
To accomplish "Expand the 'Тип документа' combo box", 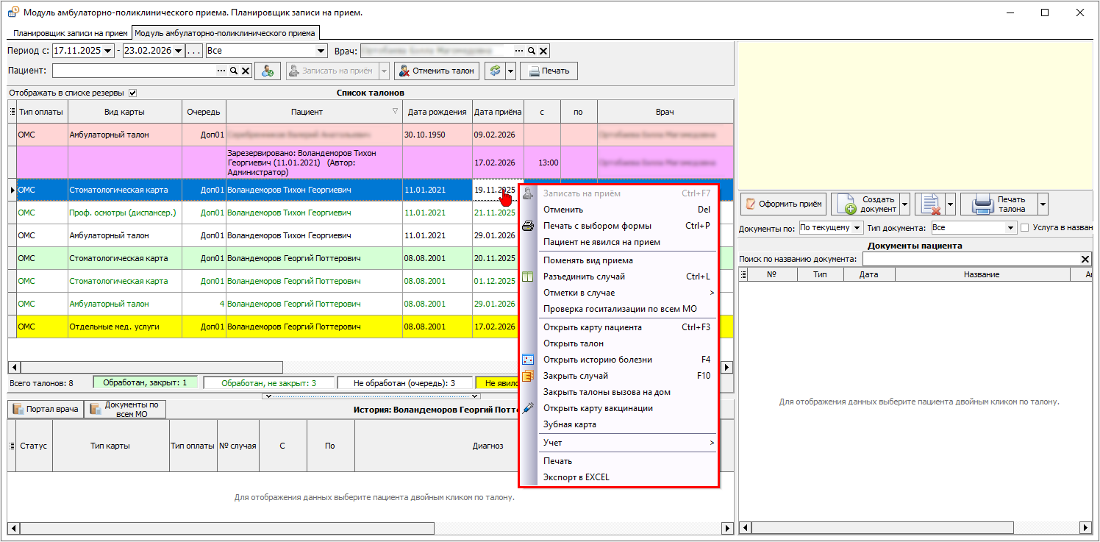I will click(x=1010, y=228).
